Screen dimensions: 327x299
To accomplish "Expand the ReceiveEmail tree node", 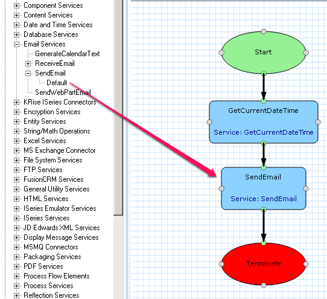I will (x=28, y=63).
